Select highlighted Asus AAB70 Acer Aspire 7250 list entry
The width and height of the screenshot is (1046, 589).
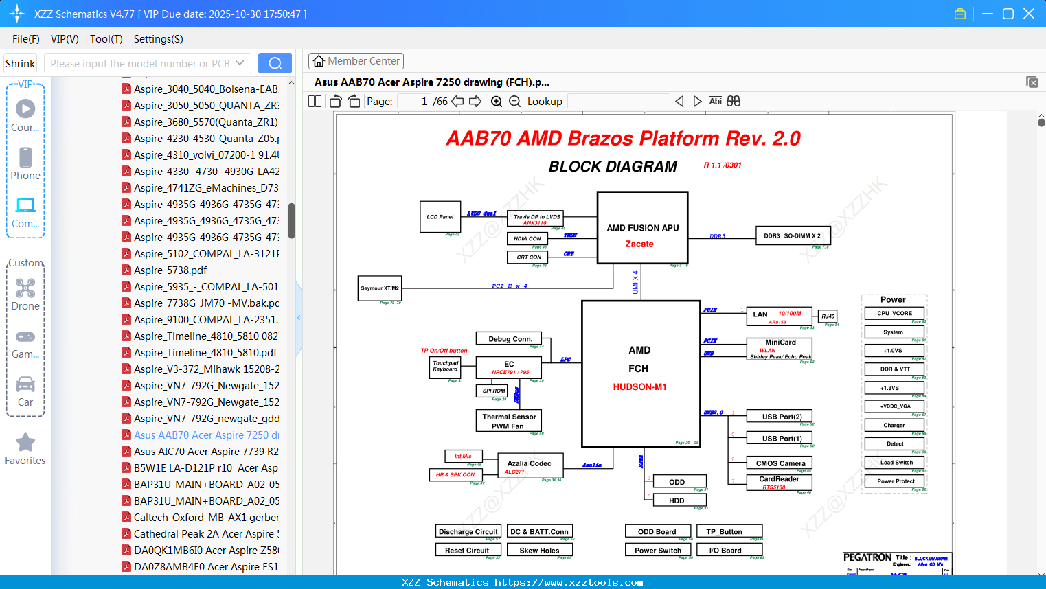pos(200,435)
